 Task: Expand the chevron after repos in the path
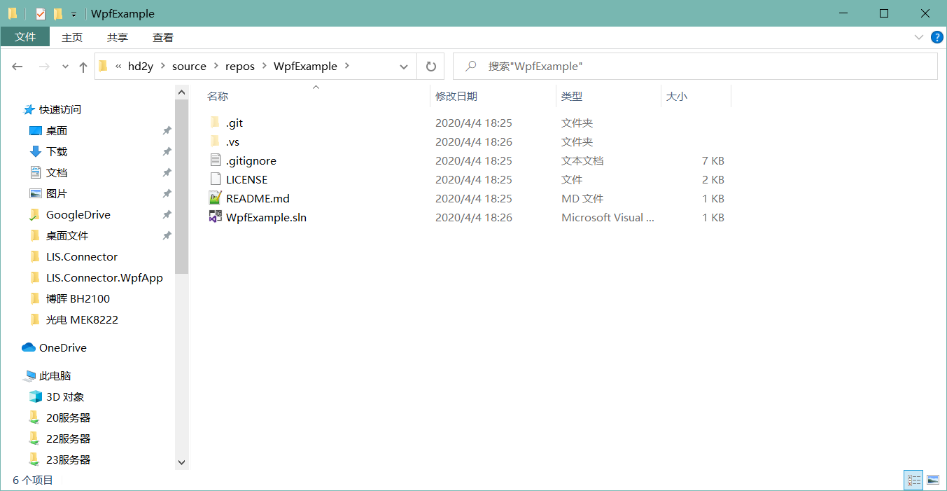[265, 67]
